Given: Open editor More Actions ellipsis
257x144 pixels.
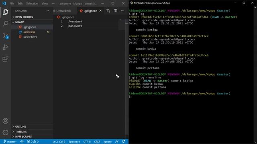Looking at the screenshot, I should tap(122, 11).
